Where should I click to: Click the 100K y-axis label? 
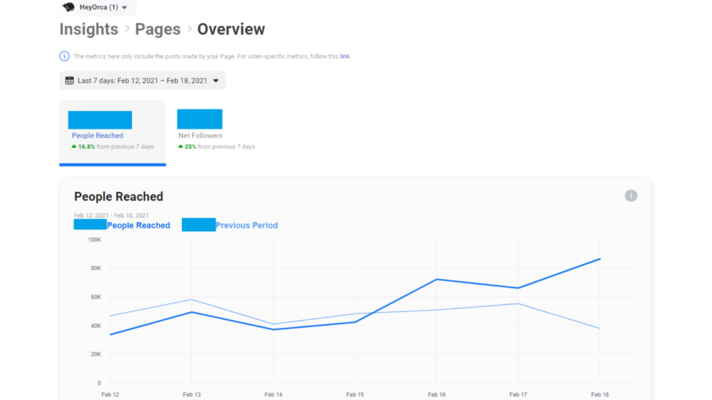[x=94, y=240]
